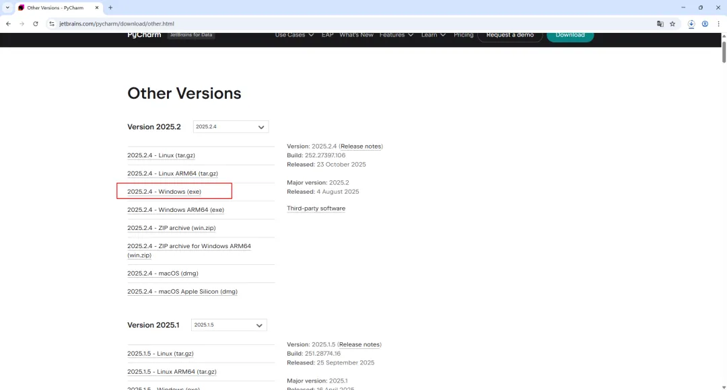Open site information icon in address bar
The height and width of the screenshot is (390, 727).
[x=51, y=24]
